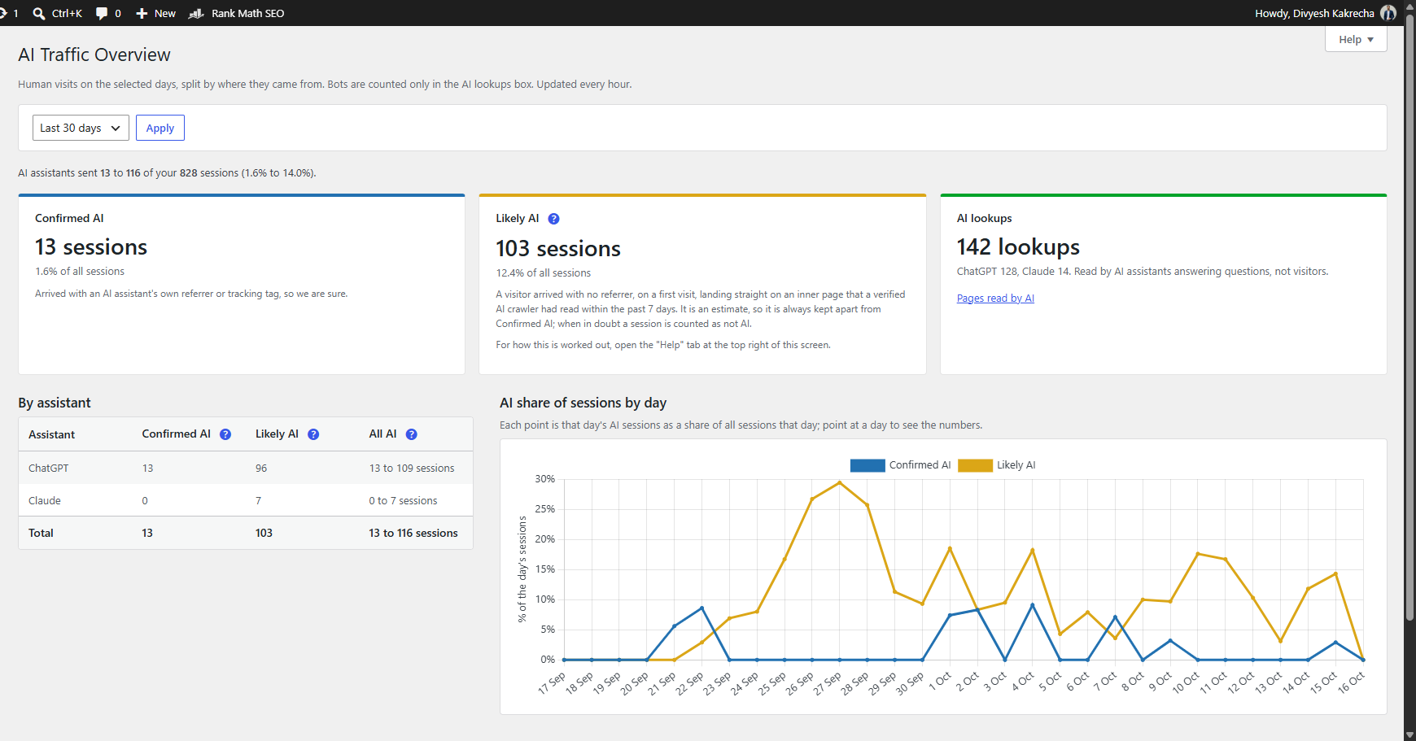The height and width of the screenshot is (741, 1416).
Task: Click the '16 Oct' axis label
Action: pos(1352,682)
